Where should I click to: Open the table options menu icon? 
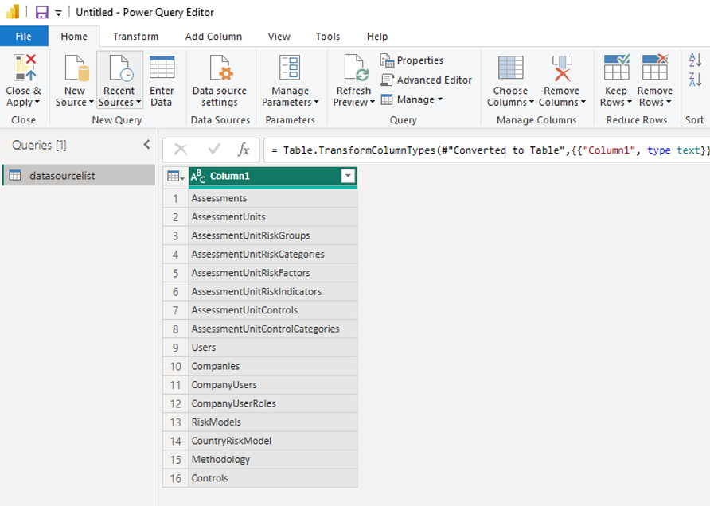pyautogui.click(x=175, y=176)
